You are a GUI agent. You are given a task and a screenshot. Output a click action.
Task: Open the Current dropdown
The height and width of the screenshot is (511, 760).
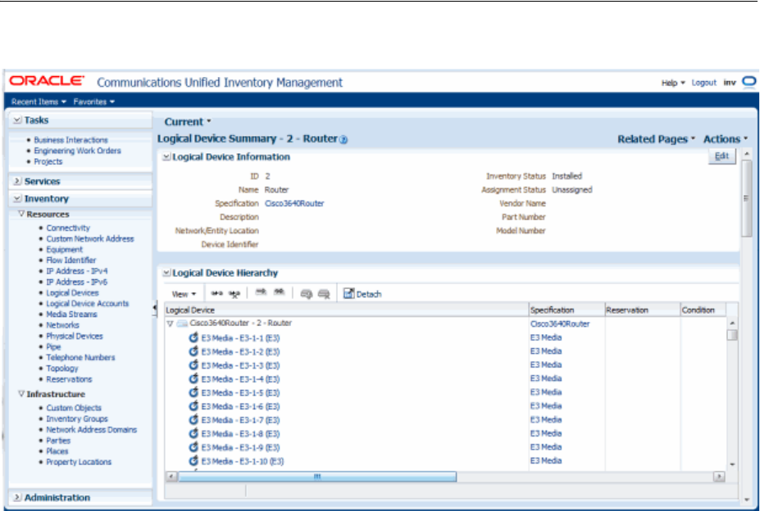(188, 122)
